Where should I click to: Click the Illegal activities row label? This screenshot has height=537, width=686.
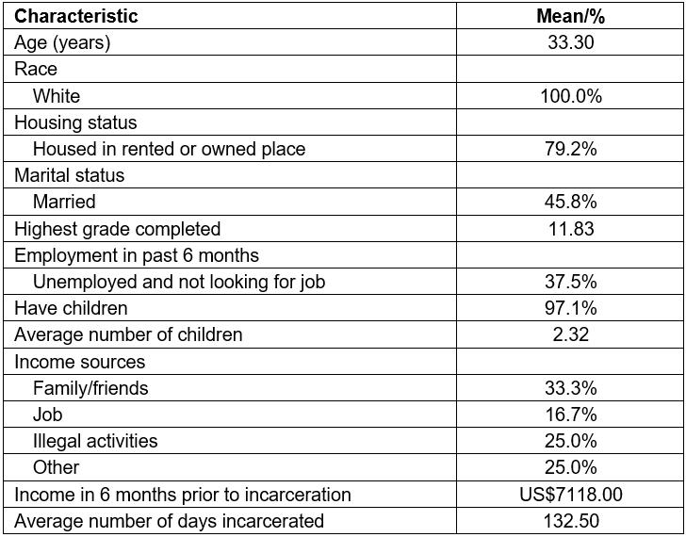(95, 441)
